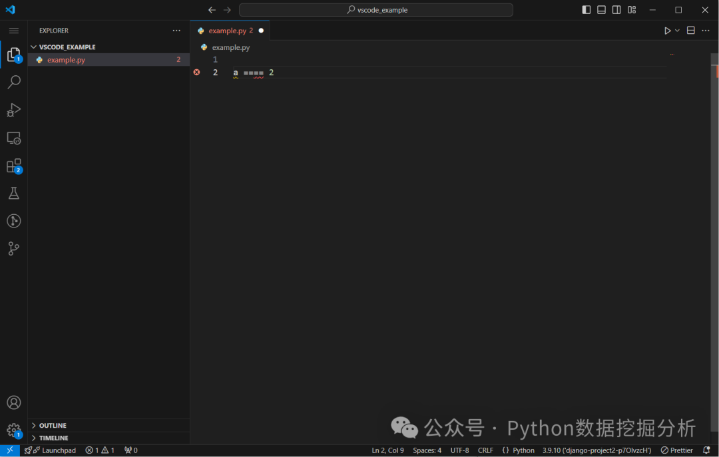719x457 pixels.
Task: Click the ports indicator showing 0
Action: click(130, 450)
